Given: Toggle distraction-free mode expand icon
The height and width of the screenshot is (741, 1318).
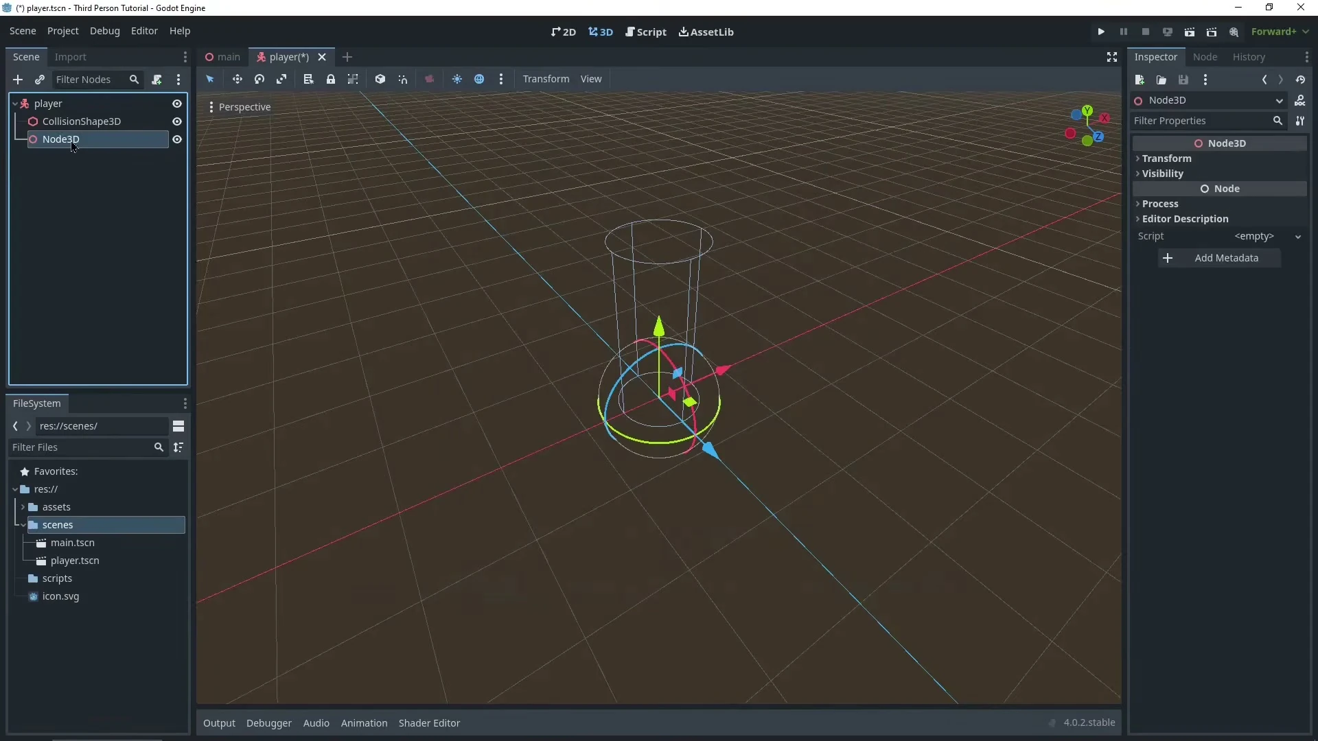Looking at the screenshot, I should 1112,57.
